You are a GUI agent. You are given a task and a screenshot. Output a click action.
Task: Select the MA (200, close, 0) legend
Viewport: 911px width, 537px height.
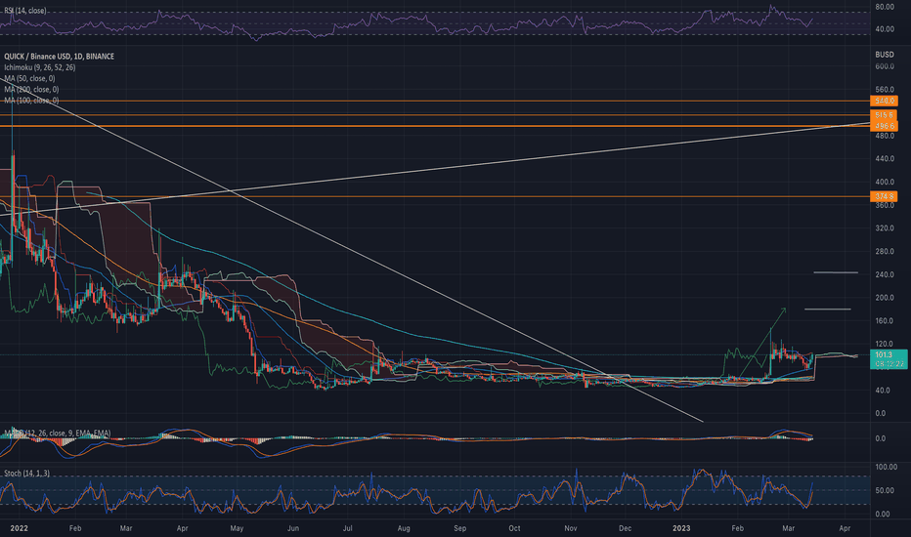tap(31, 90)
